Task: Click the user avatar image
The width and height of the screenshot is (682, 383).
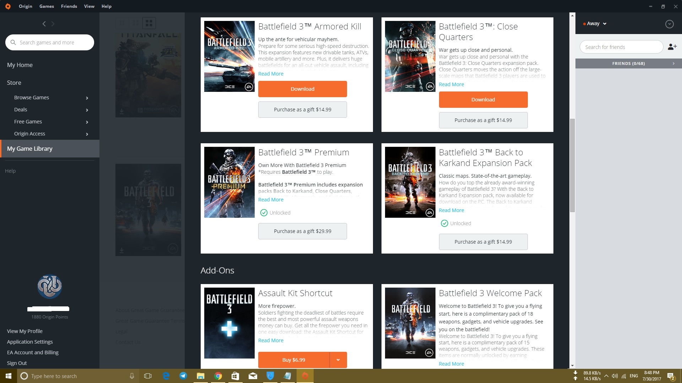Action: click(50, 286)
